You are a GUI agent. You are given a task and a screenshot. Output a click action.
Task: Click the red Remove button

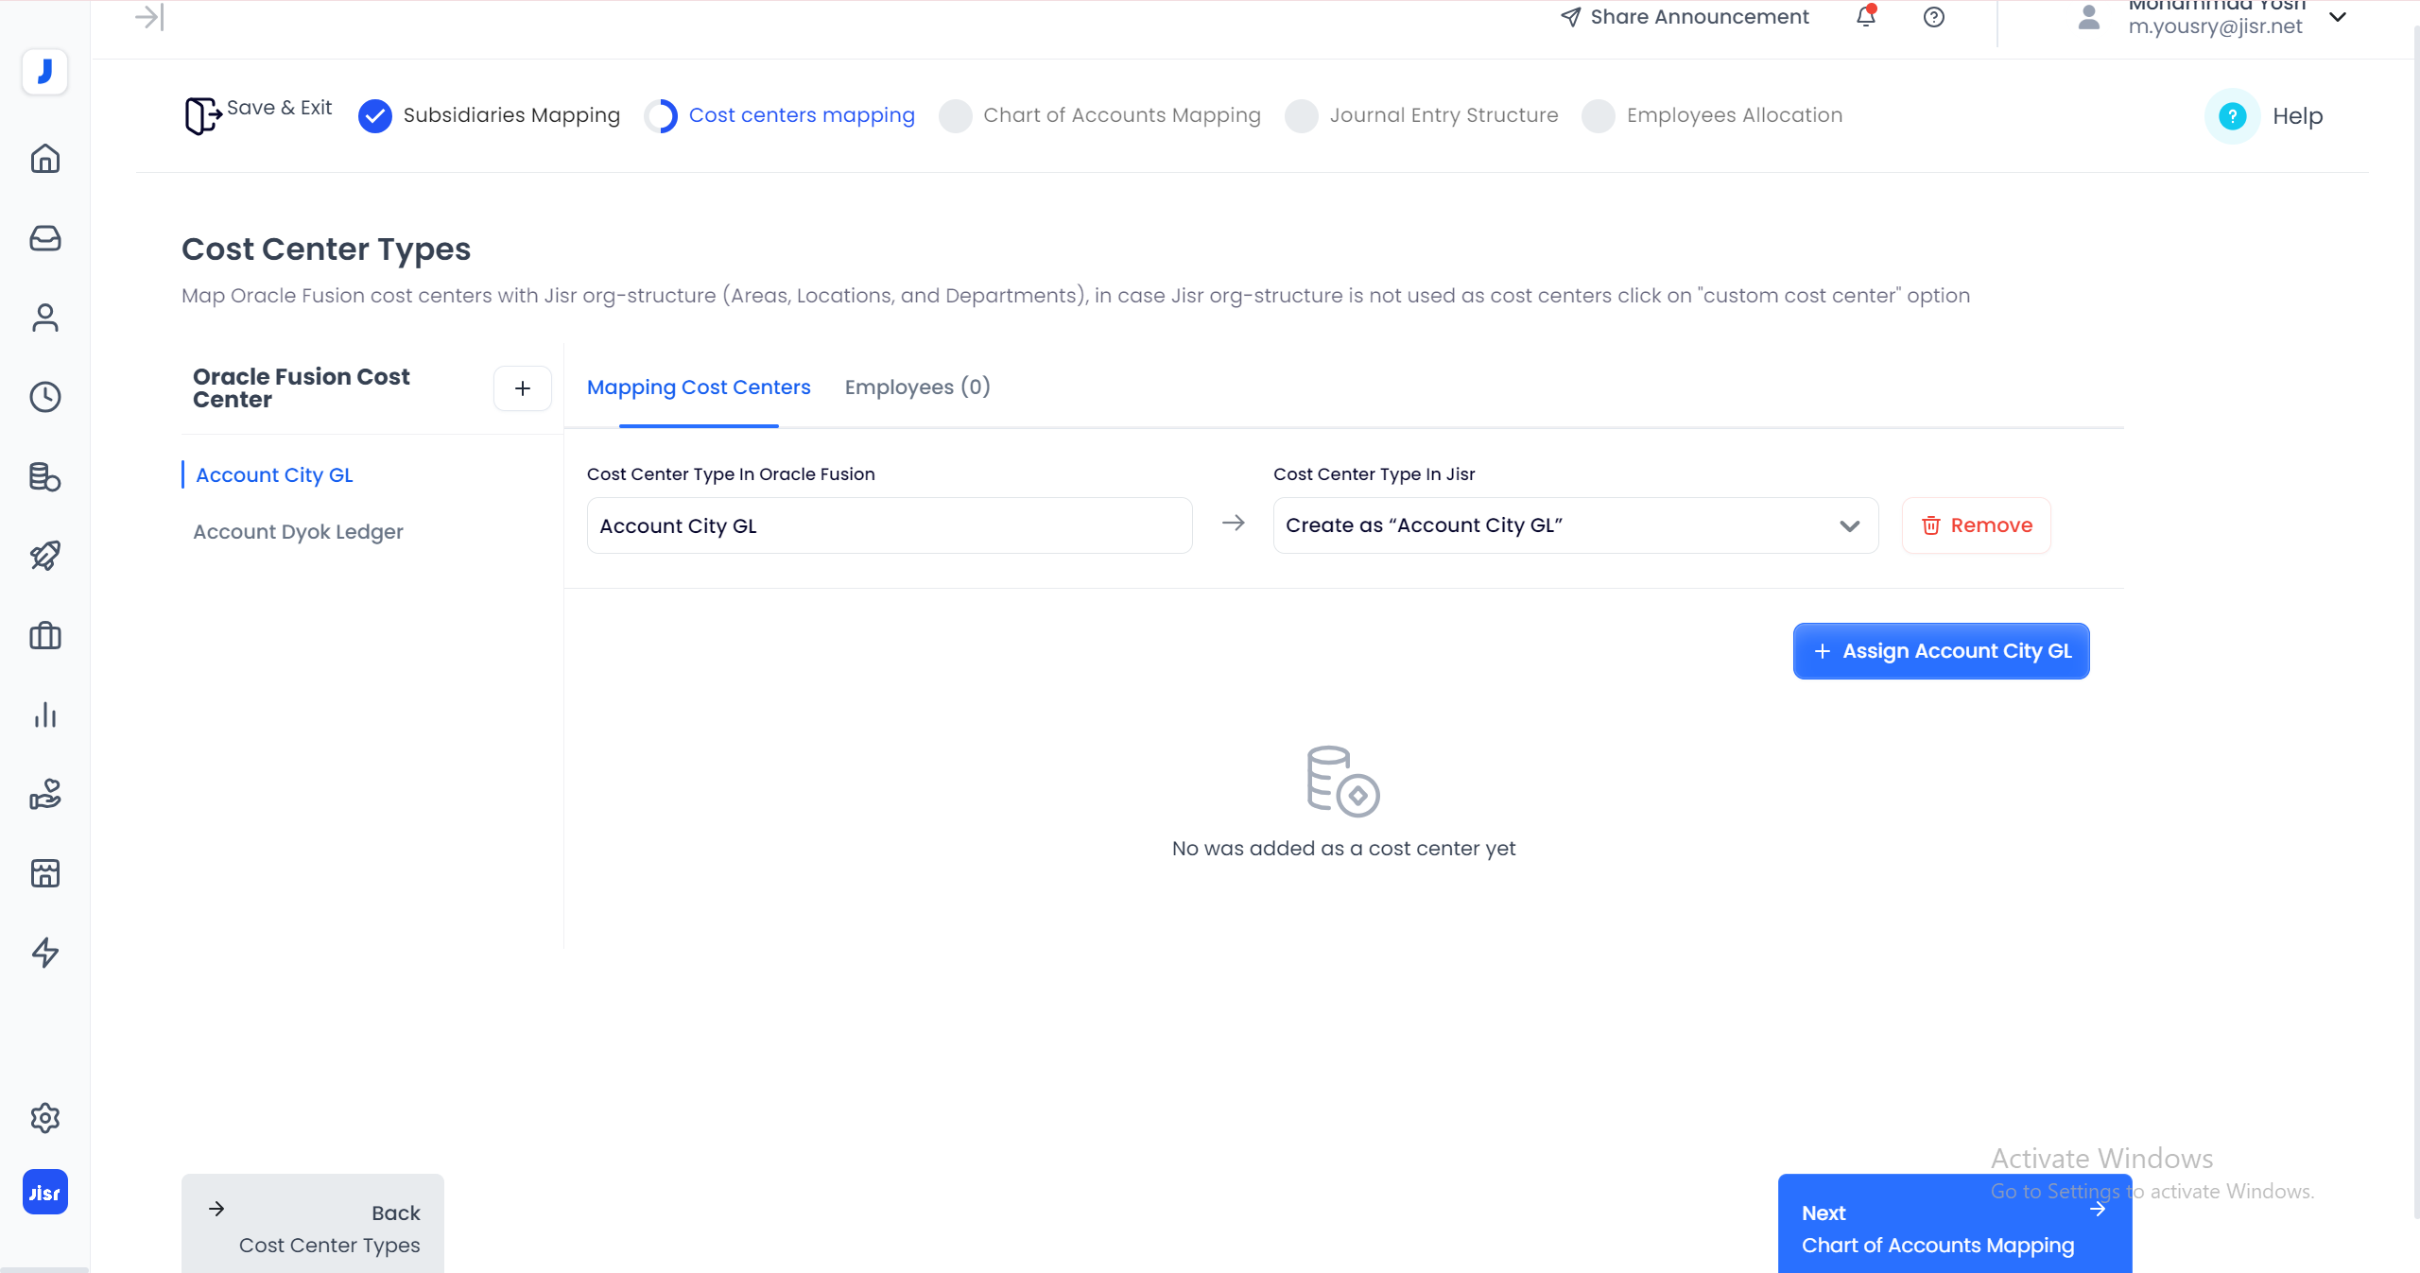(1976, 525)
